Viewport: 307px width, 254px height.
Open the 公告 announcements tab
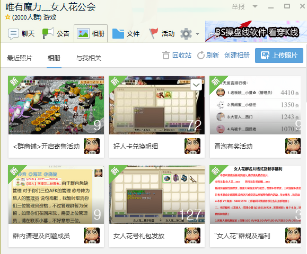56,34
